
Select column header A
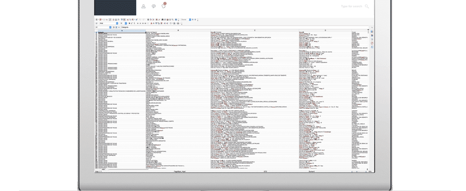coord(122,31)
